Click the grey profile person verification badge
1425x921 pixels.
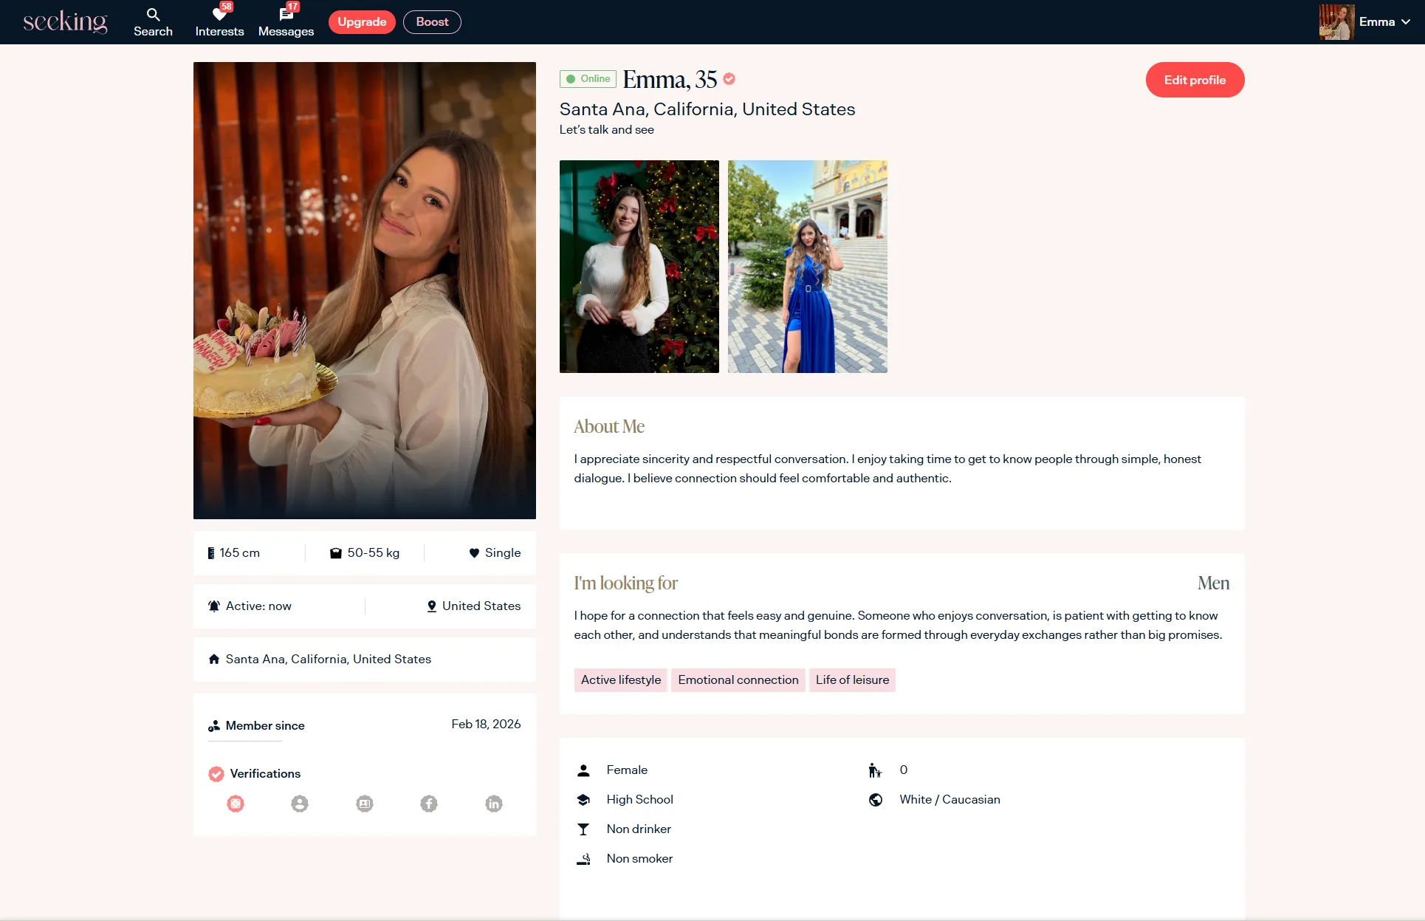[x=300, y=804]
